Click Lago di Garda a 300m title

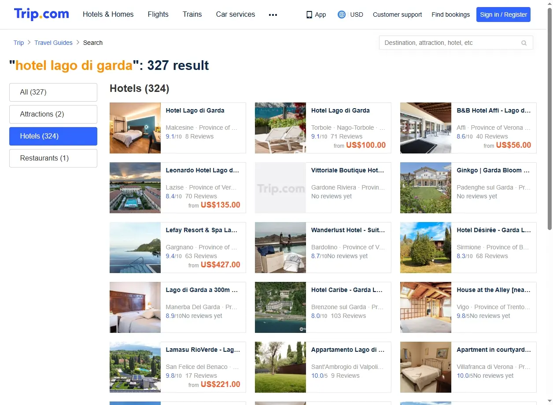click(x=202, y=290)
